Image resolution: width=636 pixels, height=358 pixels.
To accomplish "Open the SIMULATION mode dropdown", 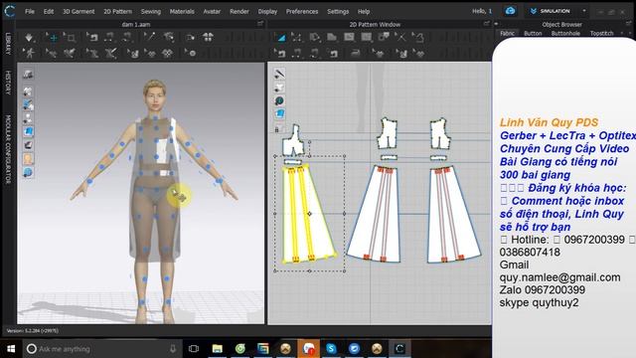I will click(x=584, y=11).
